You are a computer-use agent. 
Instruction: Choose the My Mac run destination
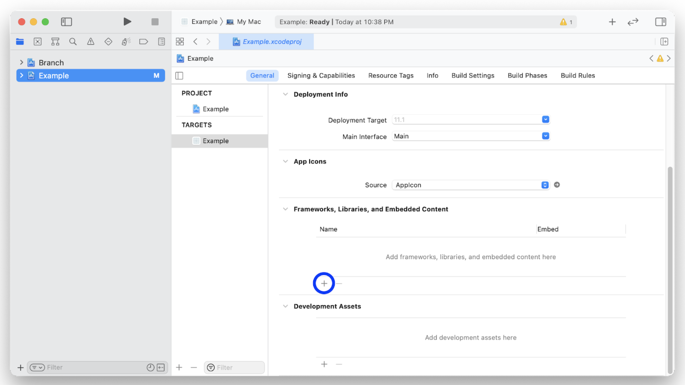[x=244, y=22]
